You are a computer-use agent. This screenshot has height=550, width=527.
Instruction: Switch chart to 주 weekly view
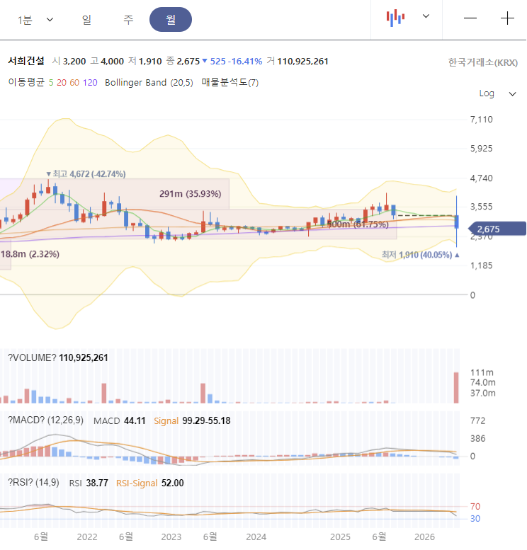(x=128, y=20)
